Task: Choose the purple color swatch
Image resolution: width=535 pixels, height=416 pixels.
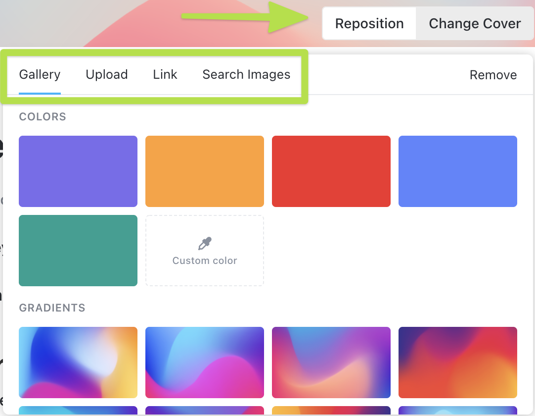Action: [78, 171]
